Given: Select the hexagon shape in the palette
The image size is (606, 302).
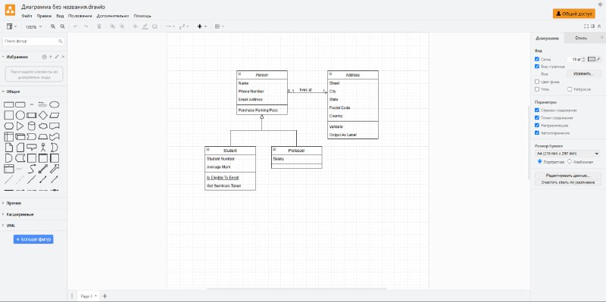Looking at the screenshot, I should 8,126.
